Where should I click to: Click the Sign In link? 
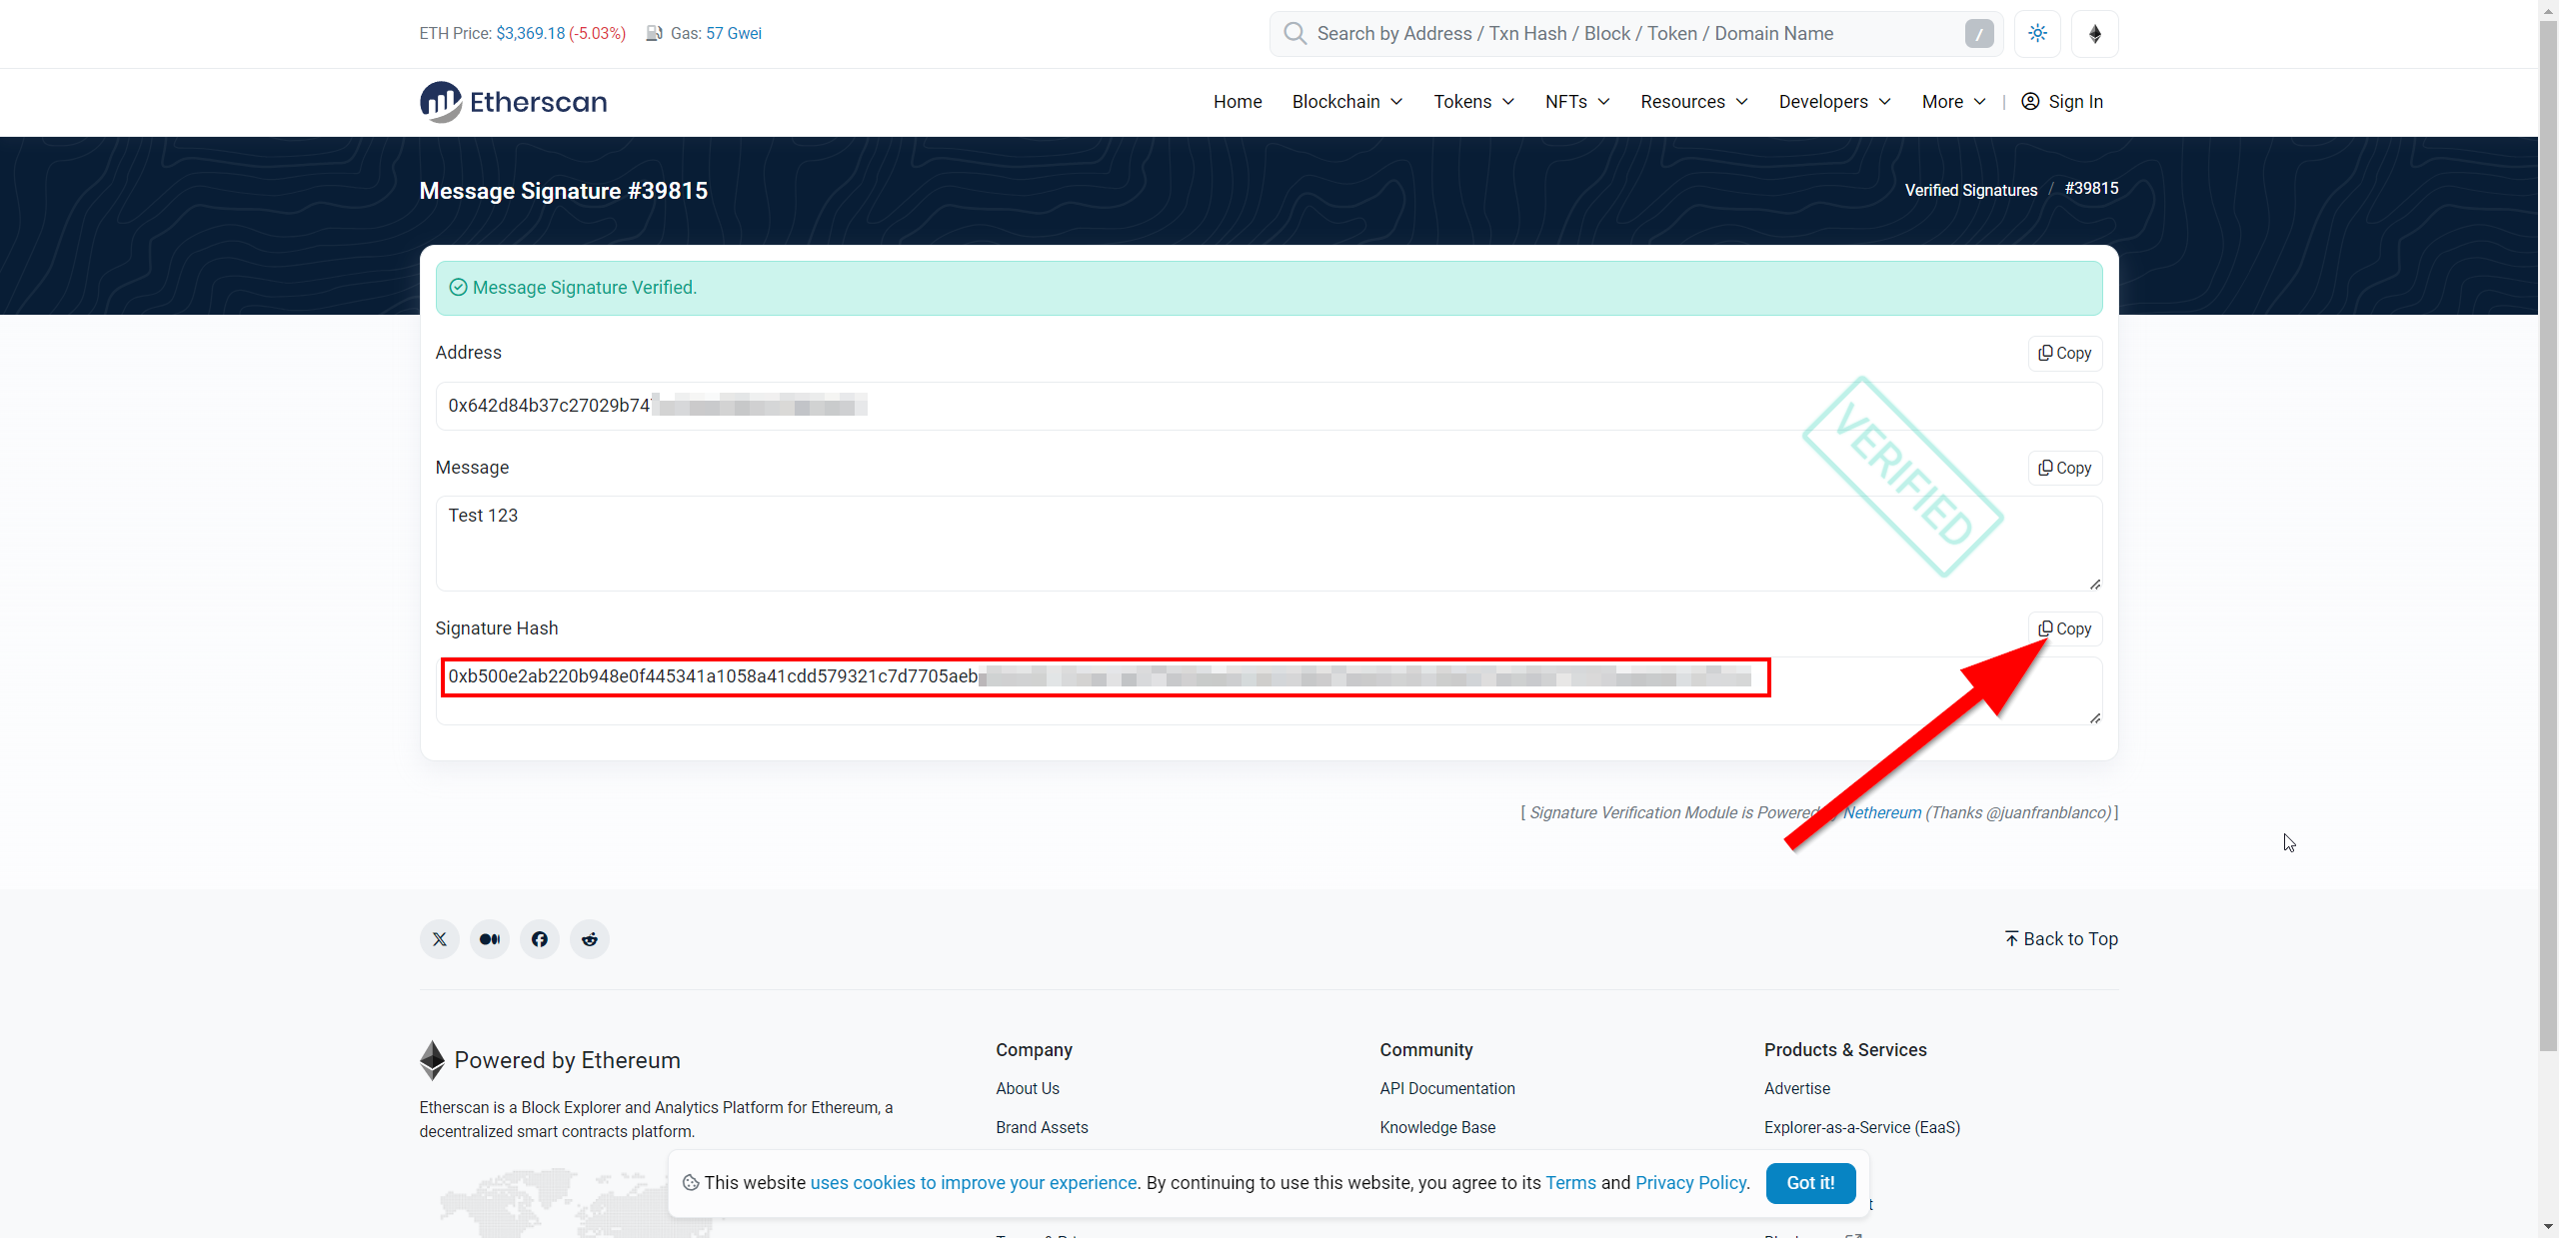coord(2063,102)
